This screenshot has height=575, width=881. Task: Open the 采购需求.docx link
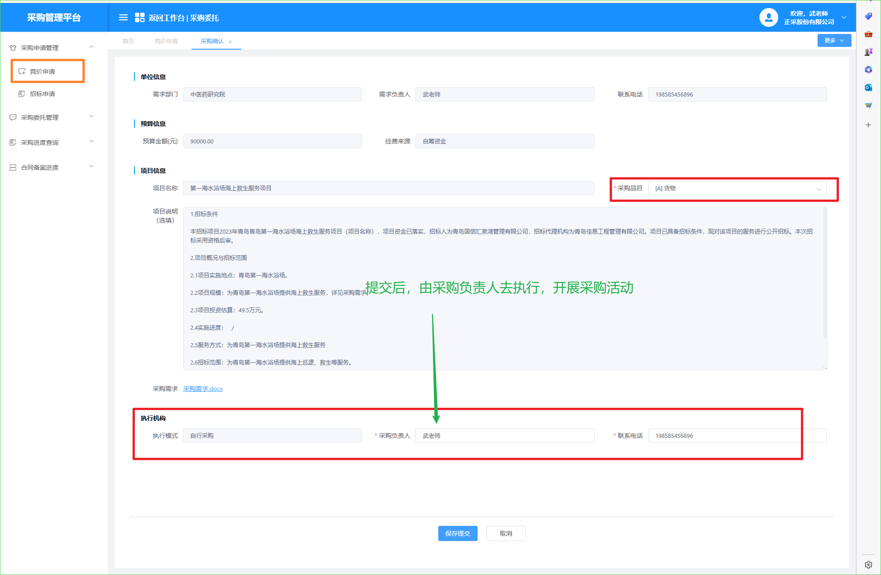203,389
